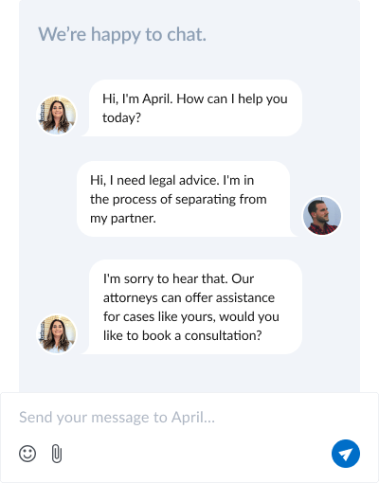Click 'my partner.' text in customer message
Image resolution: width=379 pixels, height=483 pixels.
coord(123,219)
